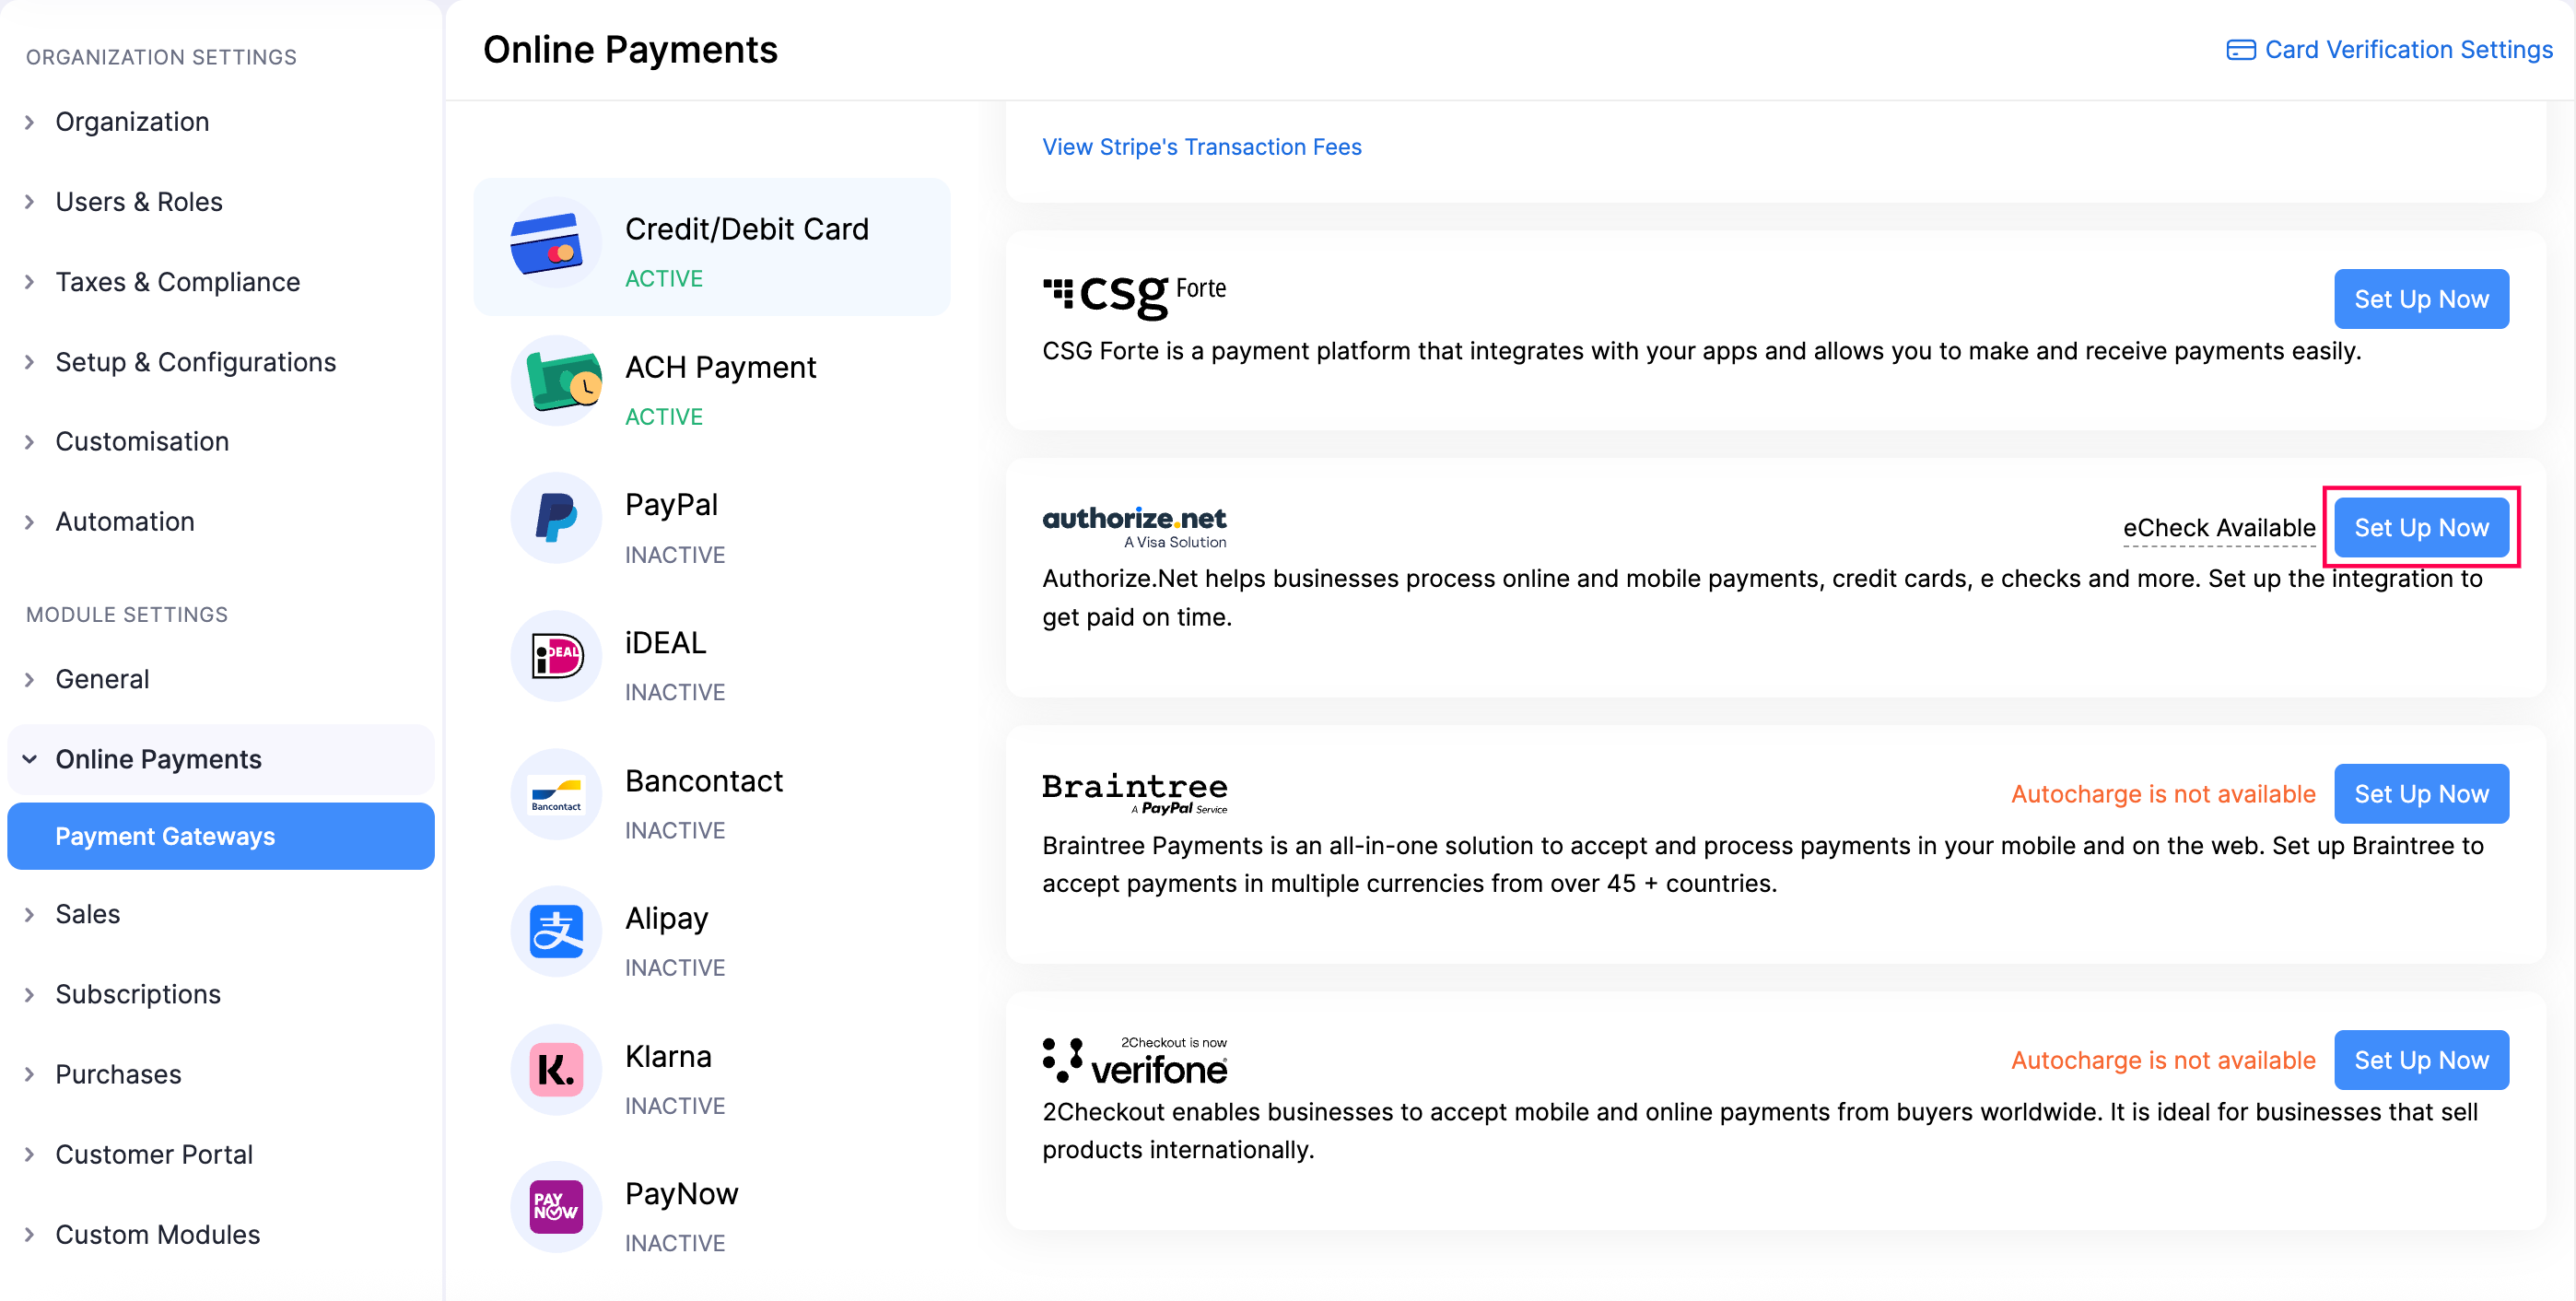Select the PayPal gateway icon
The height and width of the screenshot is (1301, 2576).
click(556, 518)
